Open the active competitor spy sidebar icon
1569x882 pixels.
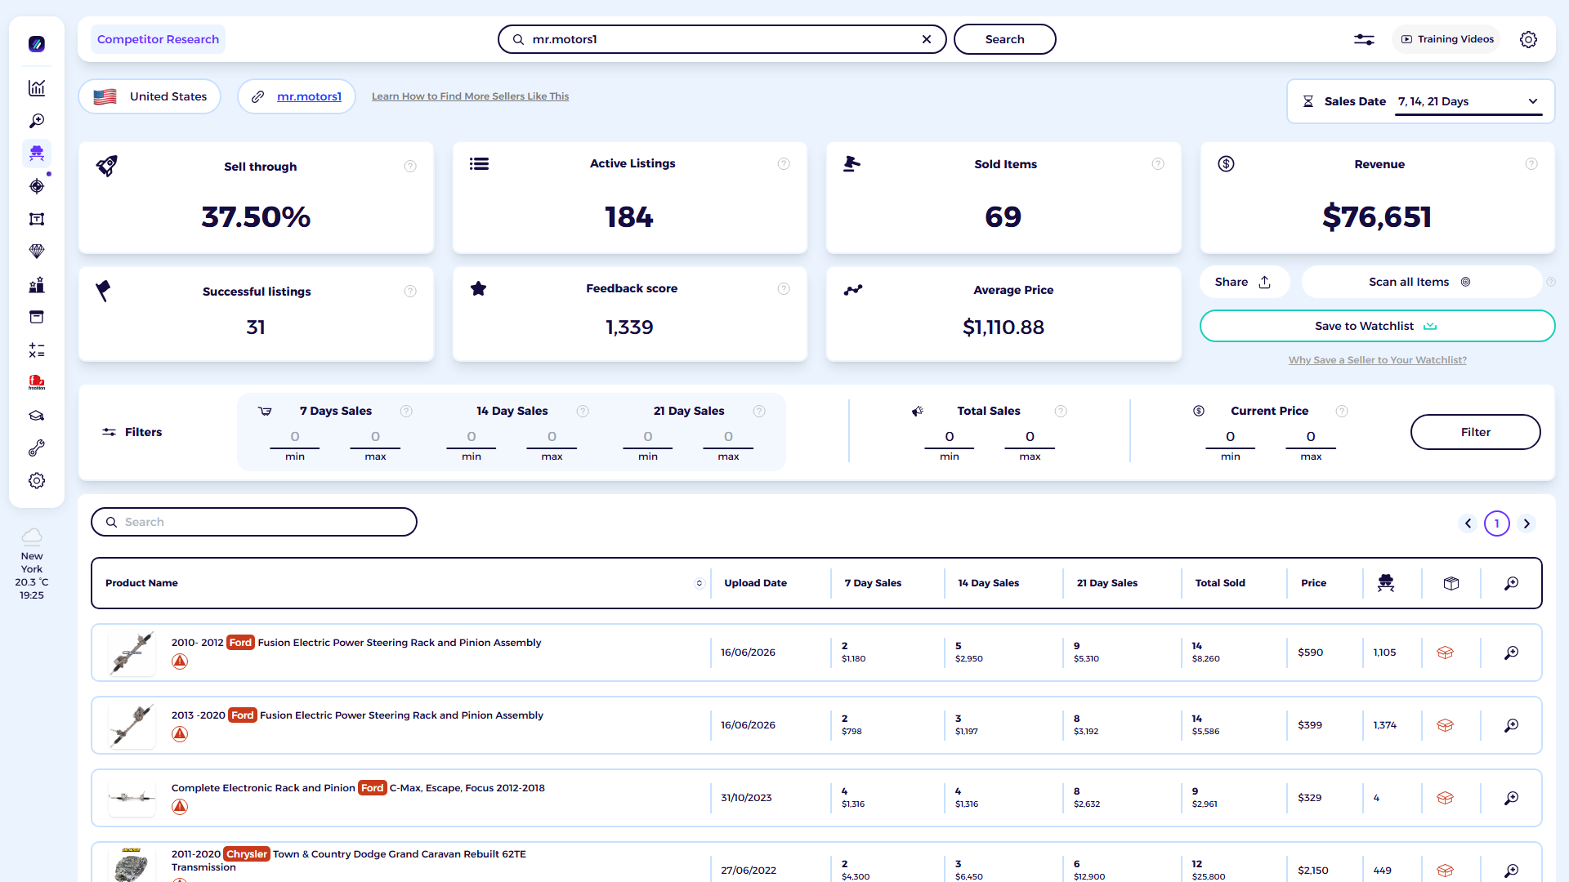tap(37, 154)
